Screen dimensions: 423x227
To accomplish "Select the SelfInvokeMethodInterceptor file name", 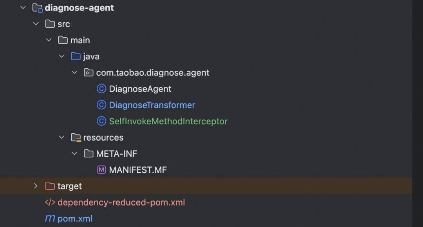I will click(x=168, y=121).
